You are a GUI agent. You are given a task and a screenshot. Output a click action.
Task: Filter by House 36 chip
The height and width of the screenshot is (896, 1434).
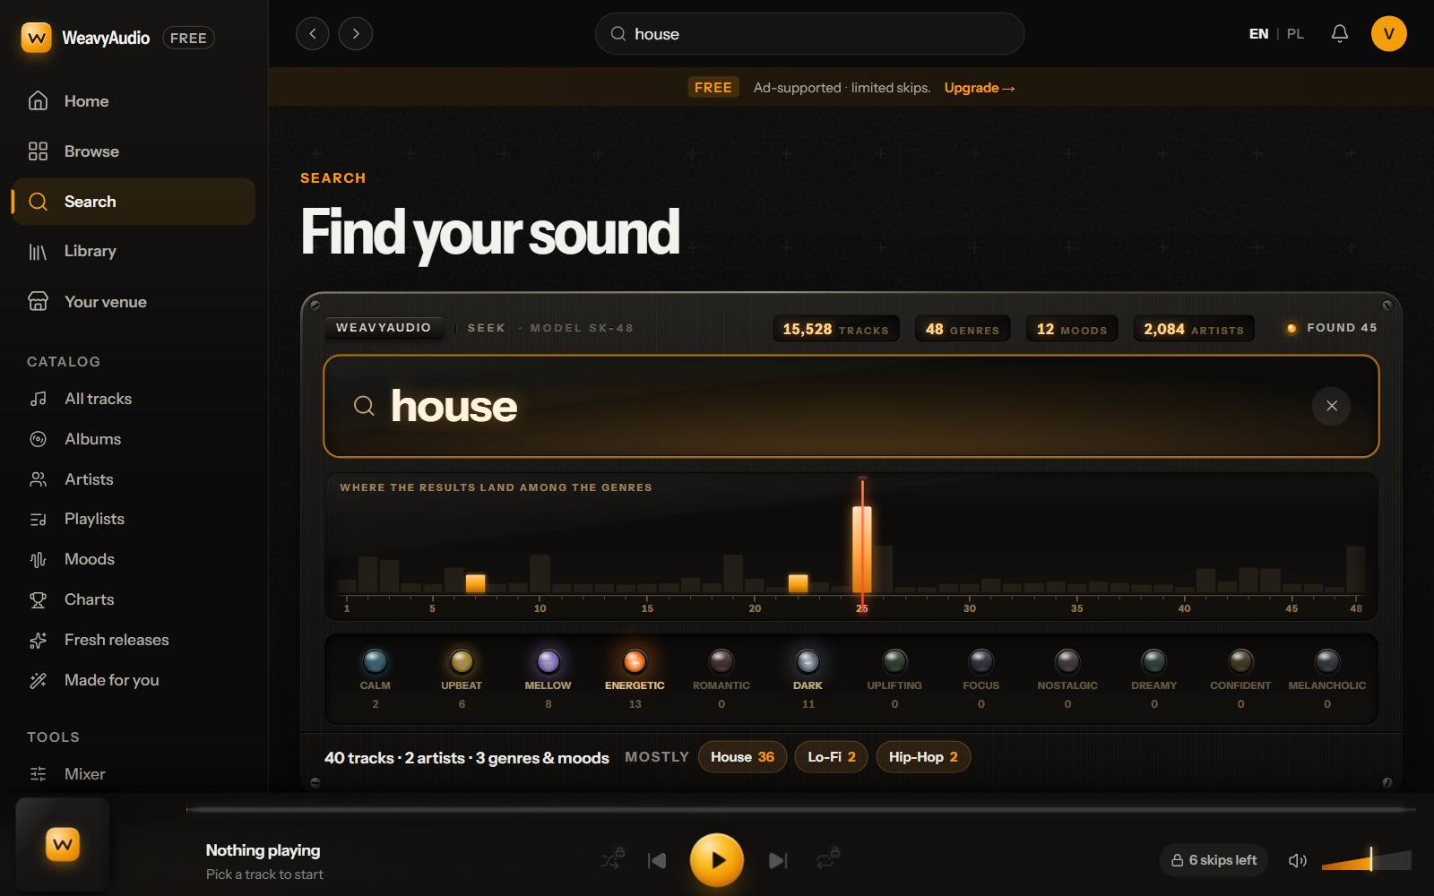point(742,757)
